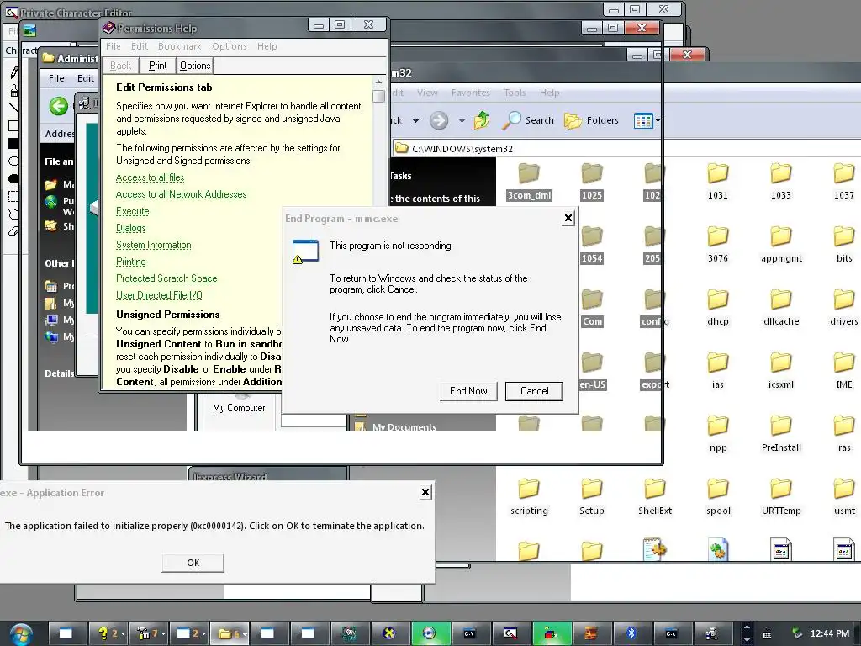Image resolution: width=861 pixels, height=646 pixels.
Task: Toggle the Folders pane in system32 toolbar
Action: pyautogui.click(x=591, y=120)
